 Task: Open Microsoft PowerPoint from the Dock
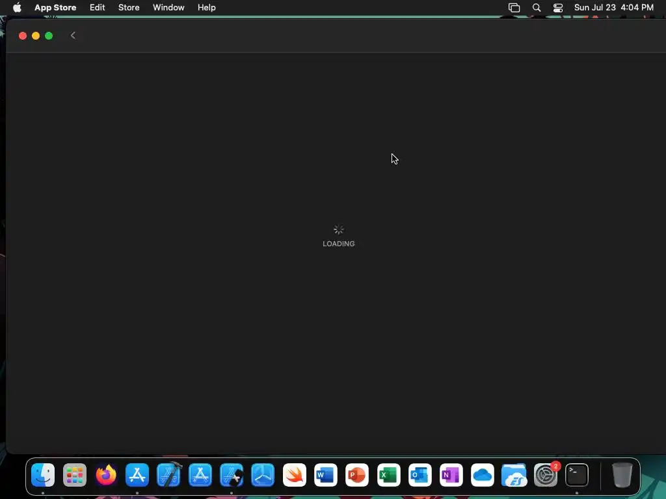pos(357,475)
